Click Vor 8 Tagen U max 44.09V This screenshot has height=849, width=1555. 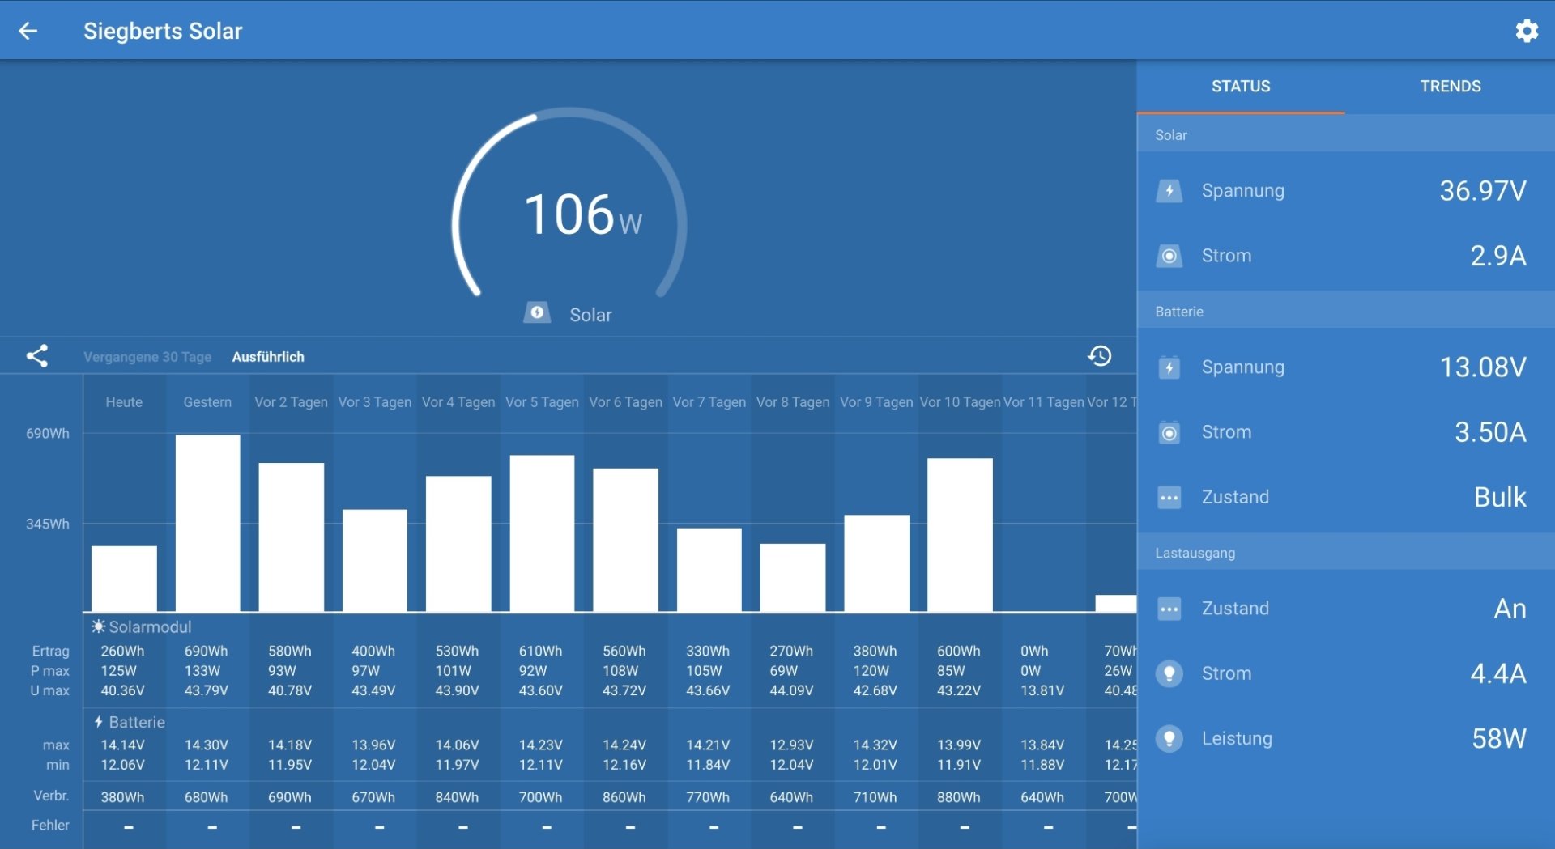coord(791,690)
